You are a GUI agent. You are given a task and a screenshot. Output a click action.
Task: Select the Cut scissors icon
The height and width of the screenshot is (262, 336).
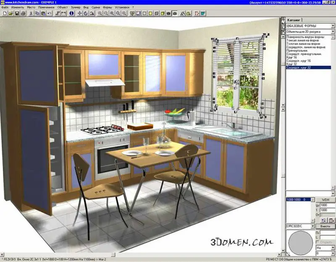point(31,13)
